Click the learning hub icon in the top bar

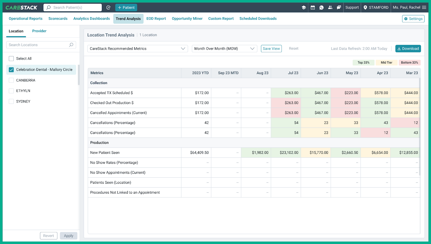pos(304,7)
